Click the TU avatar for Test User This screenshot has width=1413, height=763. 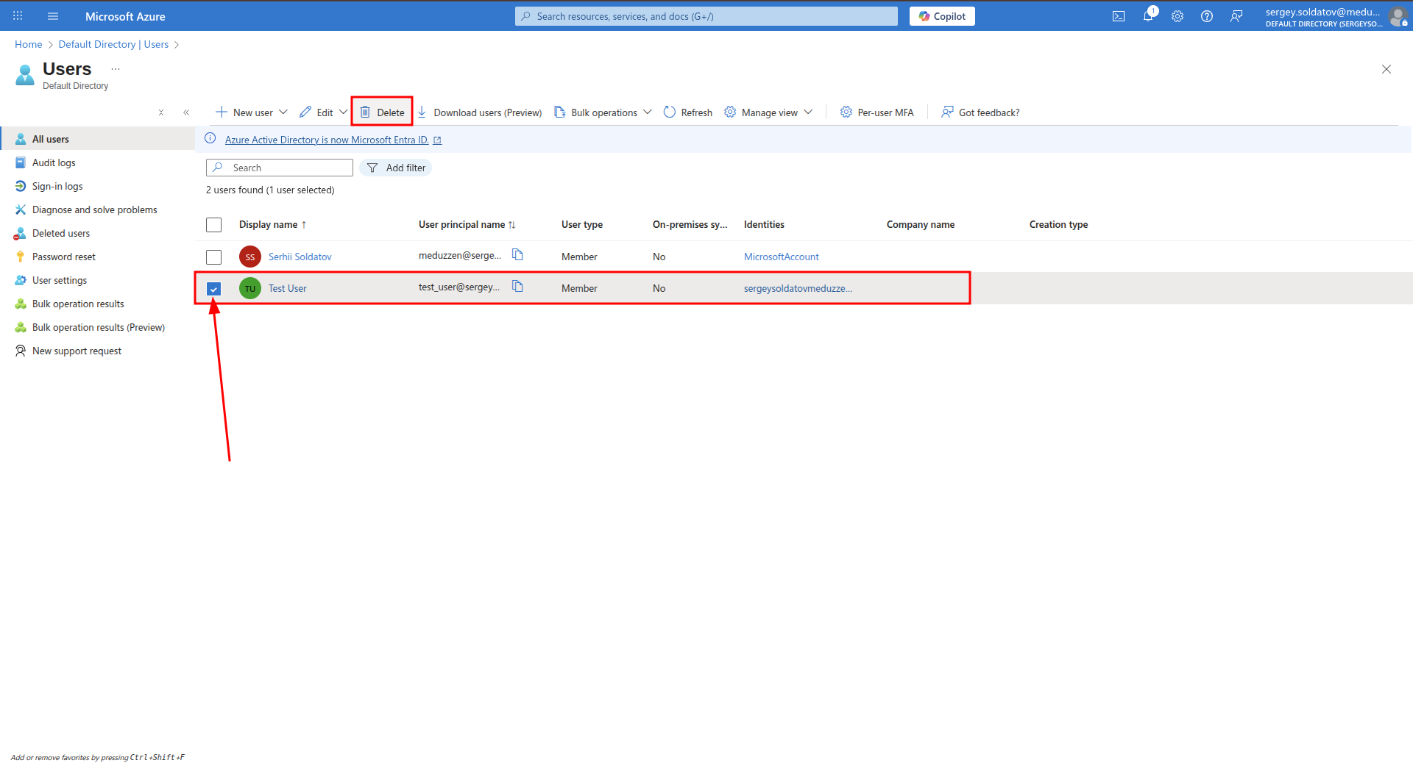(x=250, y=288)
